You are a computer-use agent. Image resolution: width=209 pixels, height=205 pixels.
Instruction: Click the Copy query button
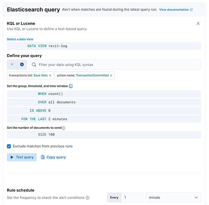pos(53,157)
